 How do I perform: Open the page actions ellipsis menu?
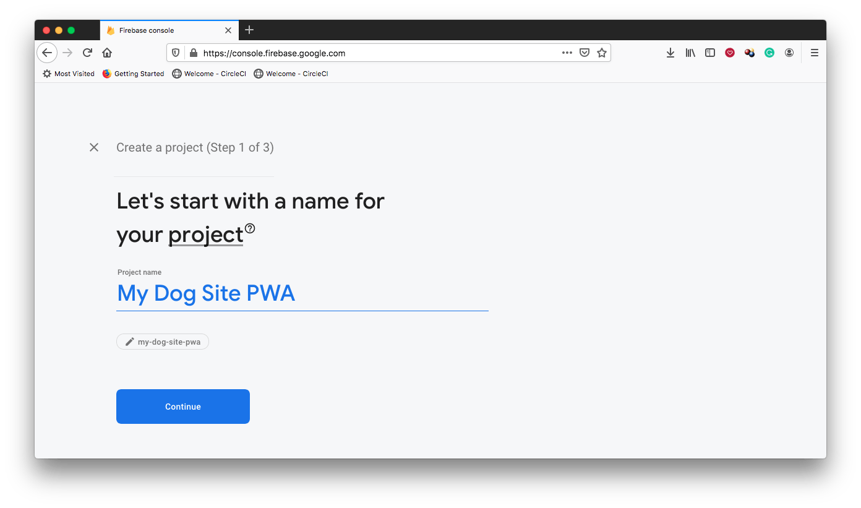click(567, 53)
